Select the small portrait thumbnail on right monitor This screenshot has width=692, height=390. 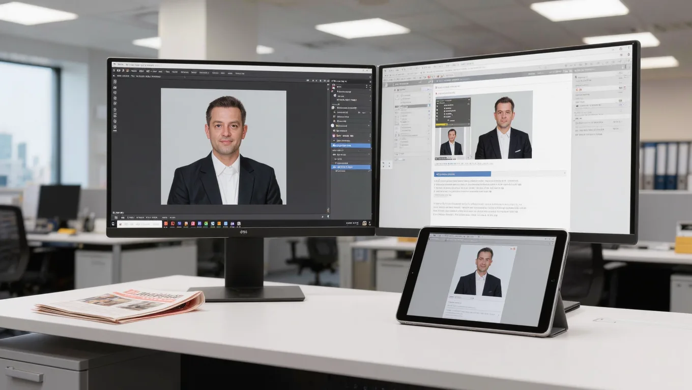(451, 142)
